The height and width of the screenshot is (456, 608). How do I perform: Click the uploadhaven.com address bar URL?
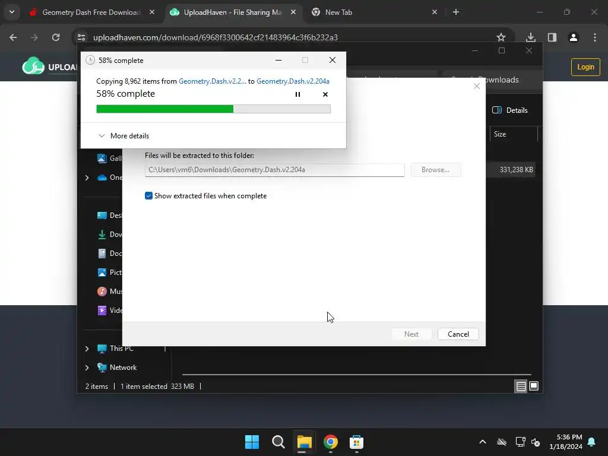[x=215, y=37]
